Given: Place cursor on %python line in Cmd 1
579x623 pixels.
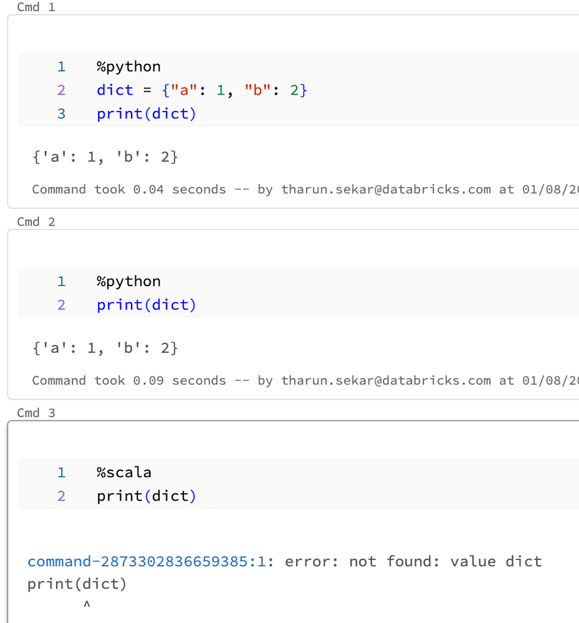Looking at the screenshot, I should [128, 67].
